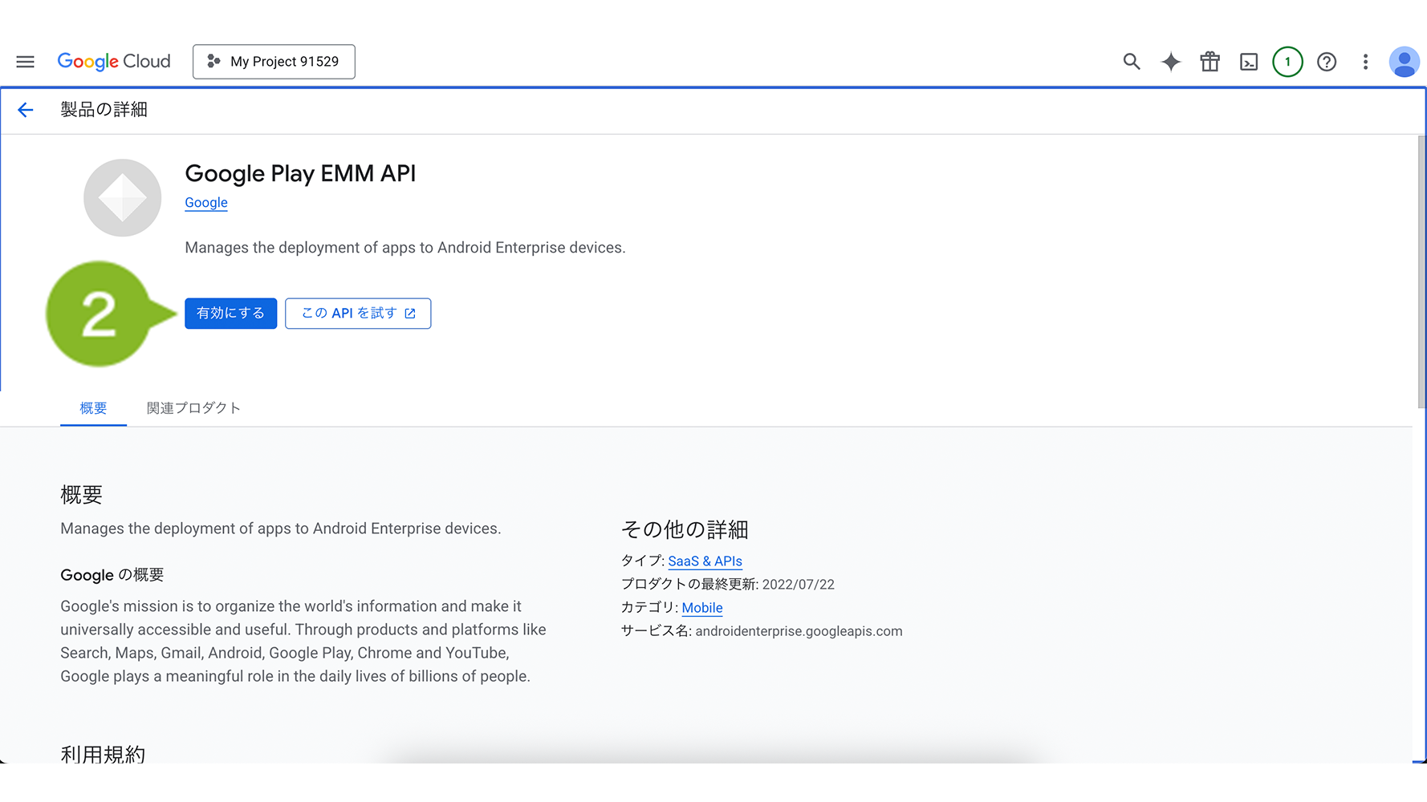The height and width of the screenshot is (802, 1427).
Task: Open three-dot settings menu
Action: click(1365, 62)
